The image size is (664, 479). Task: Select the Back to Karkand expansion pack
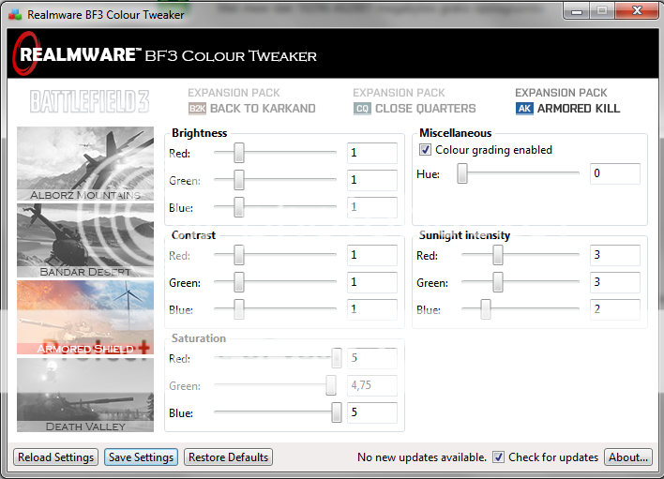coord(252,101)
